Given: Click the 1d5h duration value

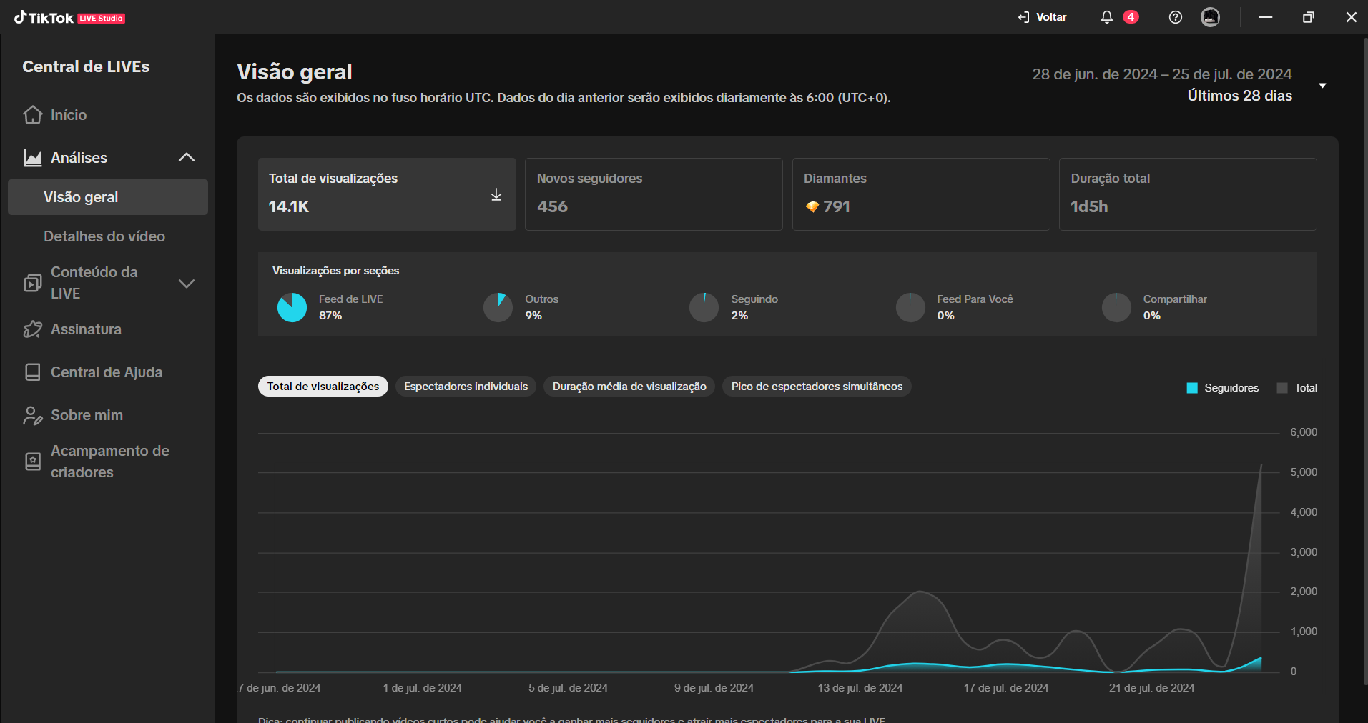Looking at the screenshot, I should tap(1089, 207).
